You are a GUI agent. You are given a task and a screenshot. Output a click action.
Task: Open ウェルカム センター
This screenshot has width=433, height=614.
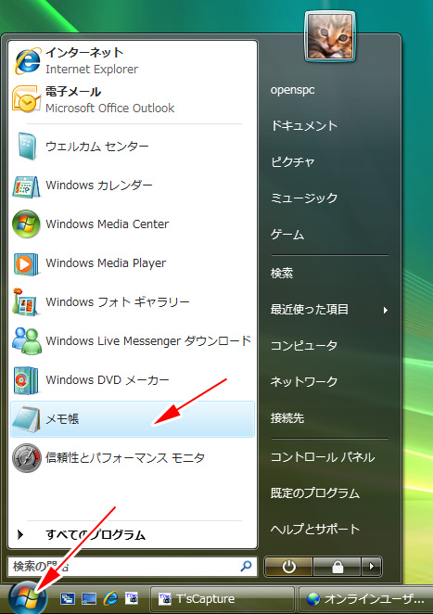tap(133, 147)
